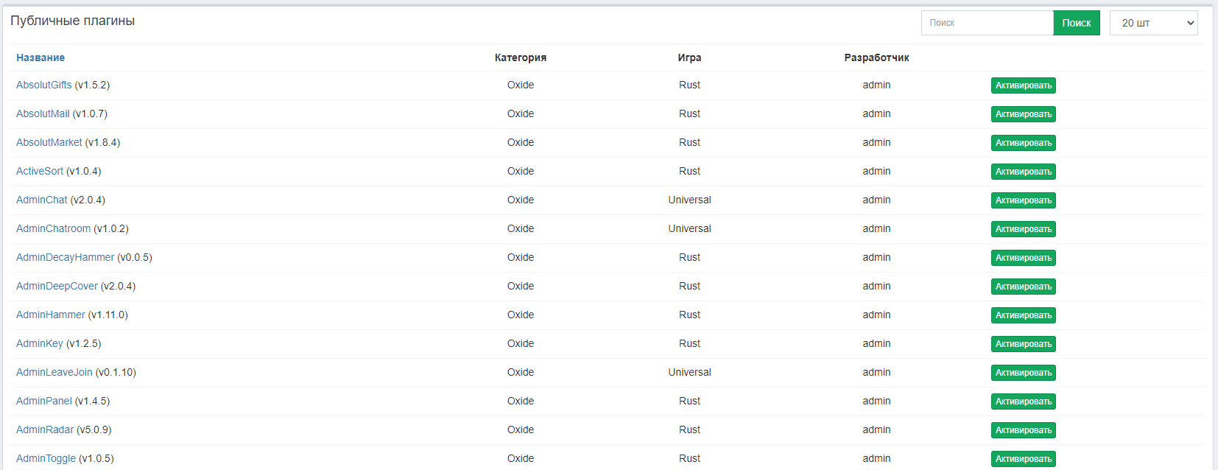
Task: Activate the AdminRadar plugin
Action: (1023, 430)
